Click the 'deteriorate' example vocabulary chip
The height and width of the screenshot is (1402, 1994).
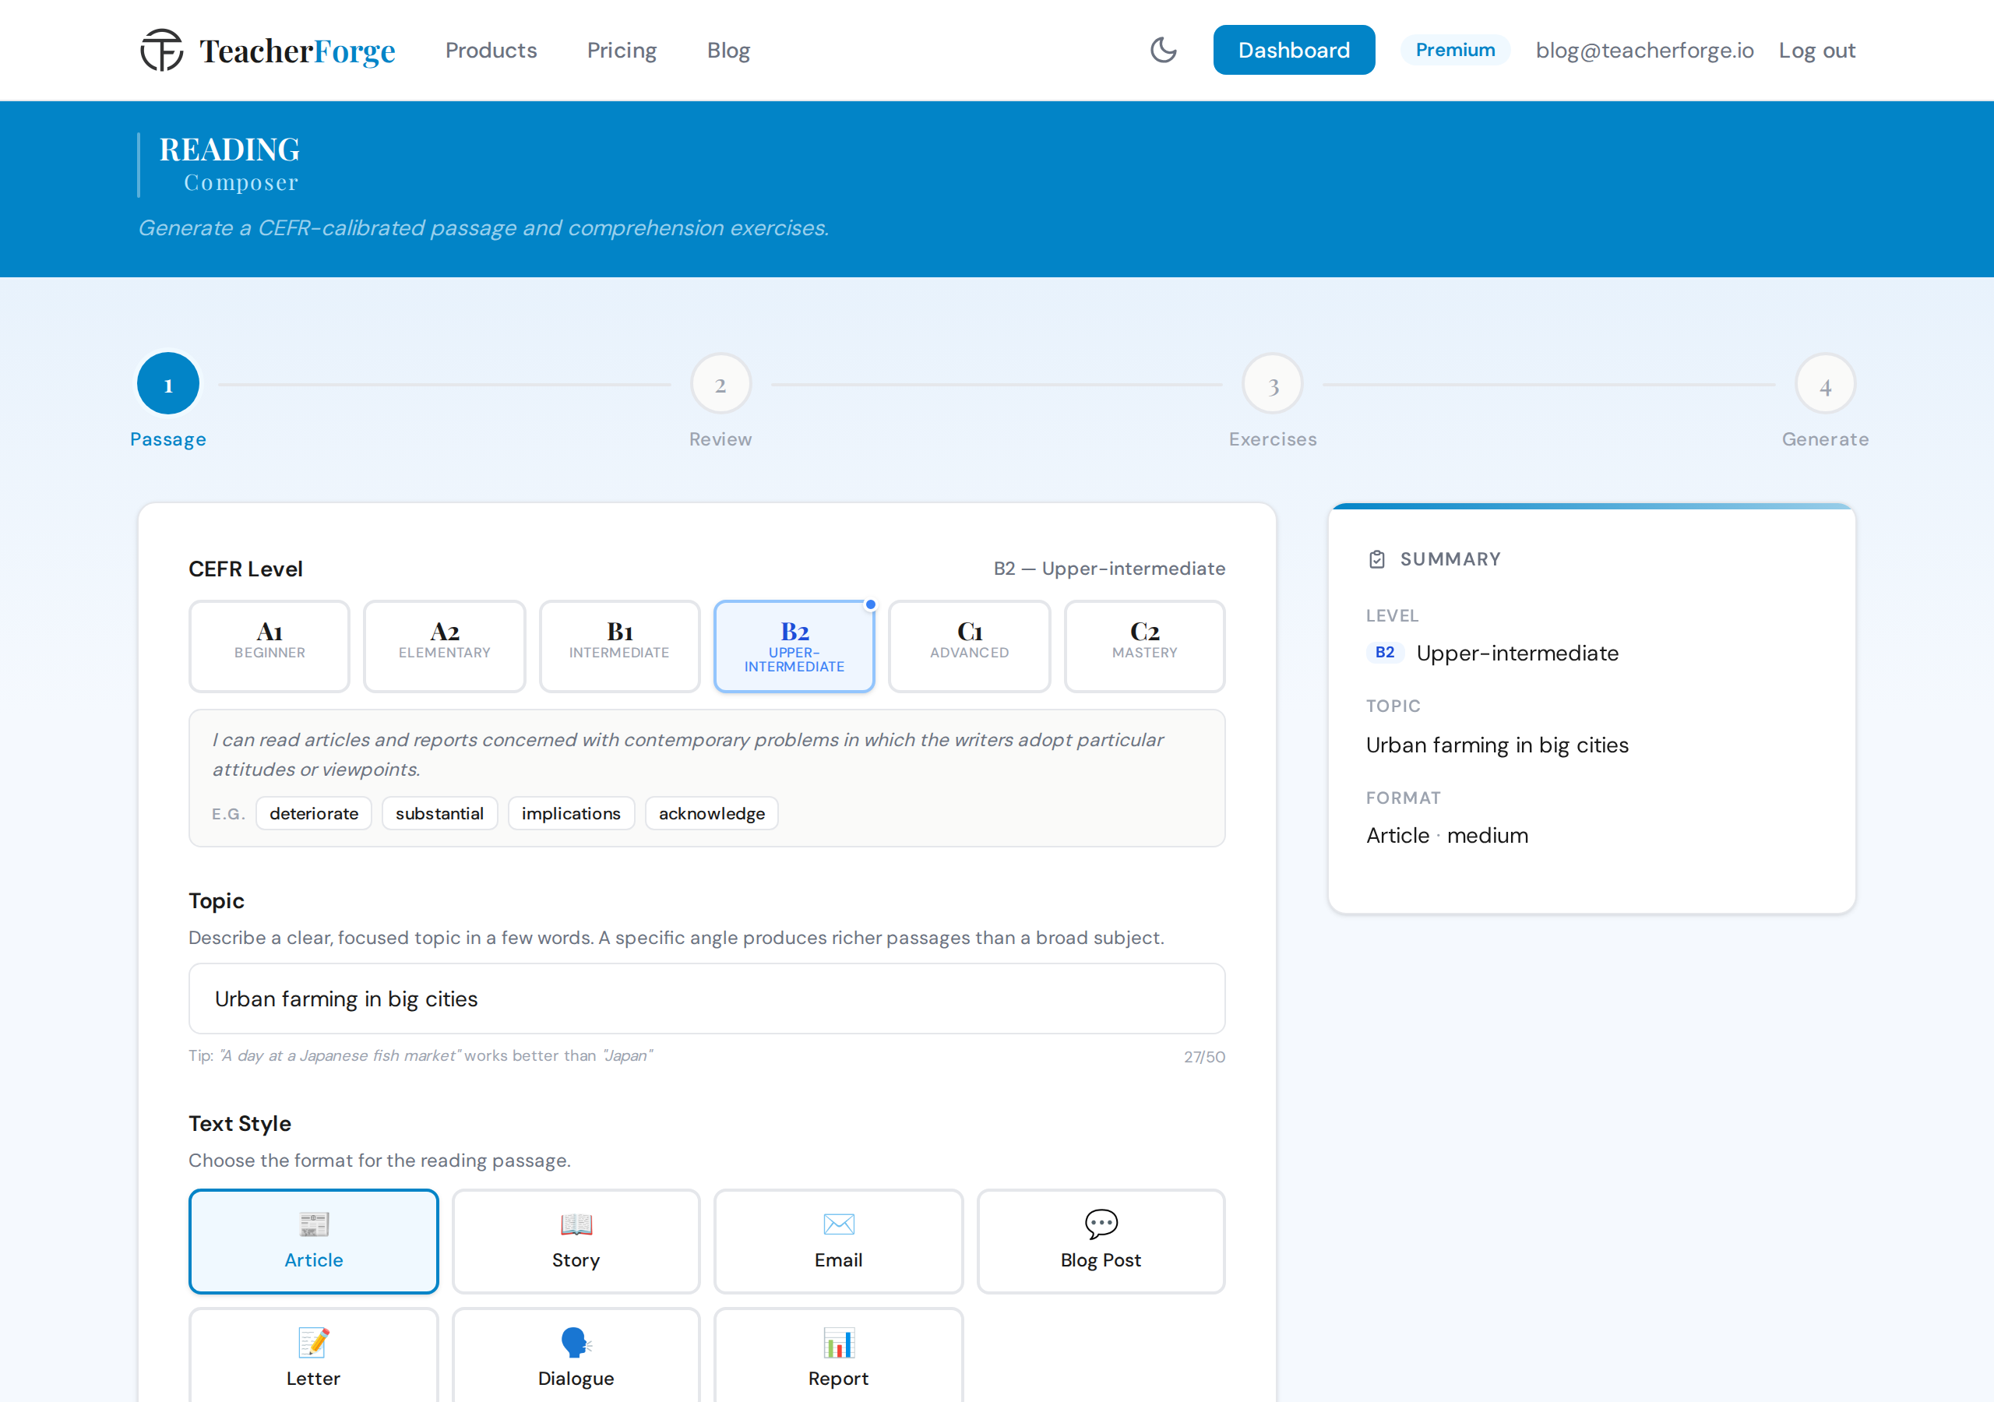[x=314, y=813]
